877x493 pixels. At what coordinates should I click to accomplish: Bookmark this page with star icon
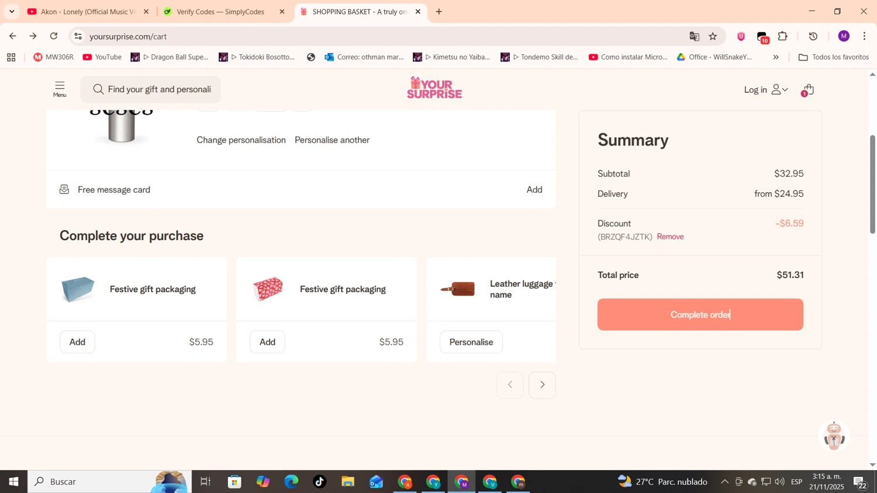(713, 36)
